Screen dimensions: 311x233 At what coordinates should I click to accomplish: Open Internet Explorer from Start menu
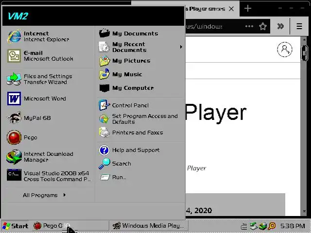click(14, 36)
